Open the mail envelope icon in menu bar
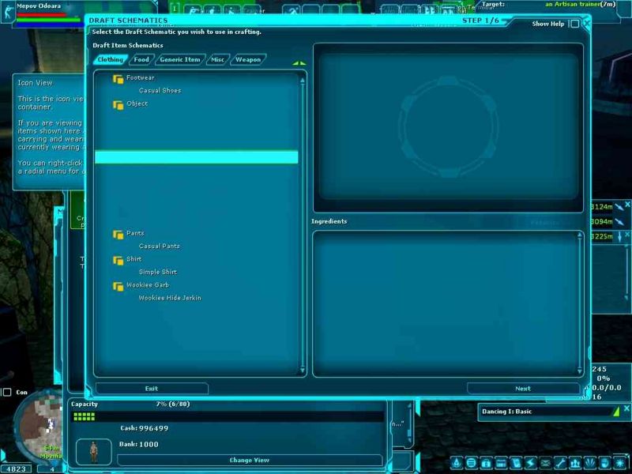Viewport: 632px width, 474px height. [x=545, y=463]
